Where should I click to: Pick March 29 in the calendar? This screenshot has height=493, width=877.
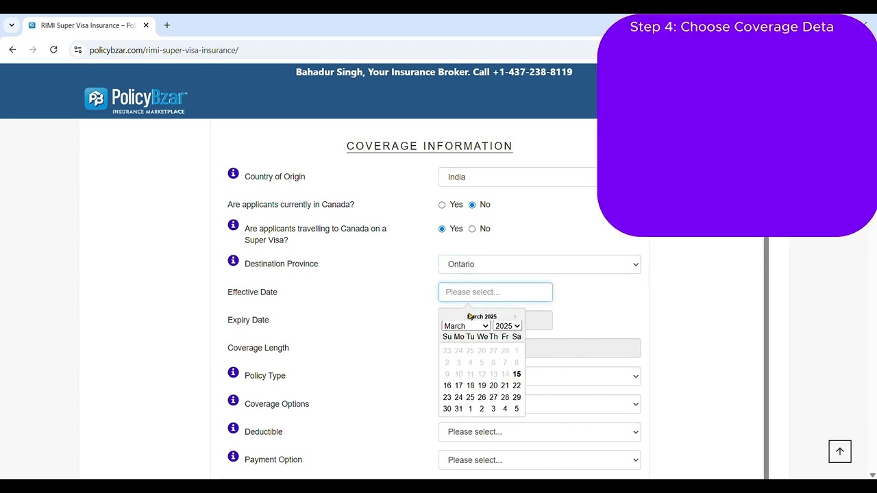(517, 397)
